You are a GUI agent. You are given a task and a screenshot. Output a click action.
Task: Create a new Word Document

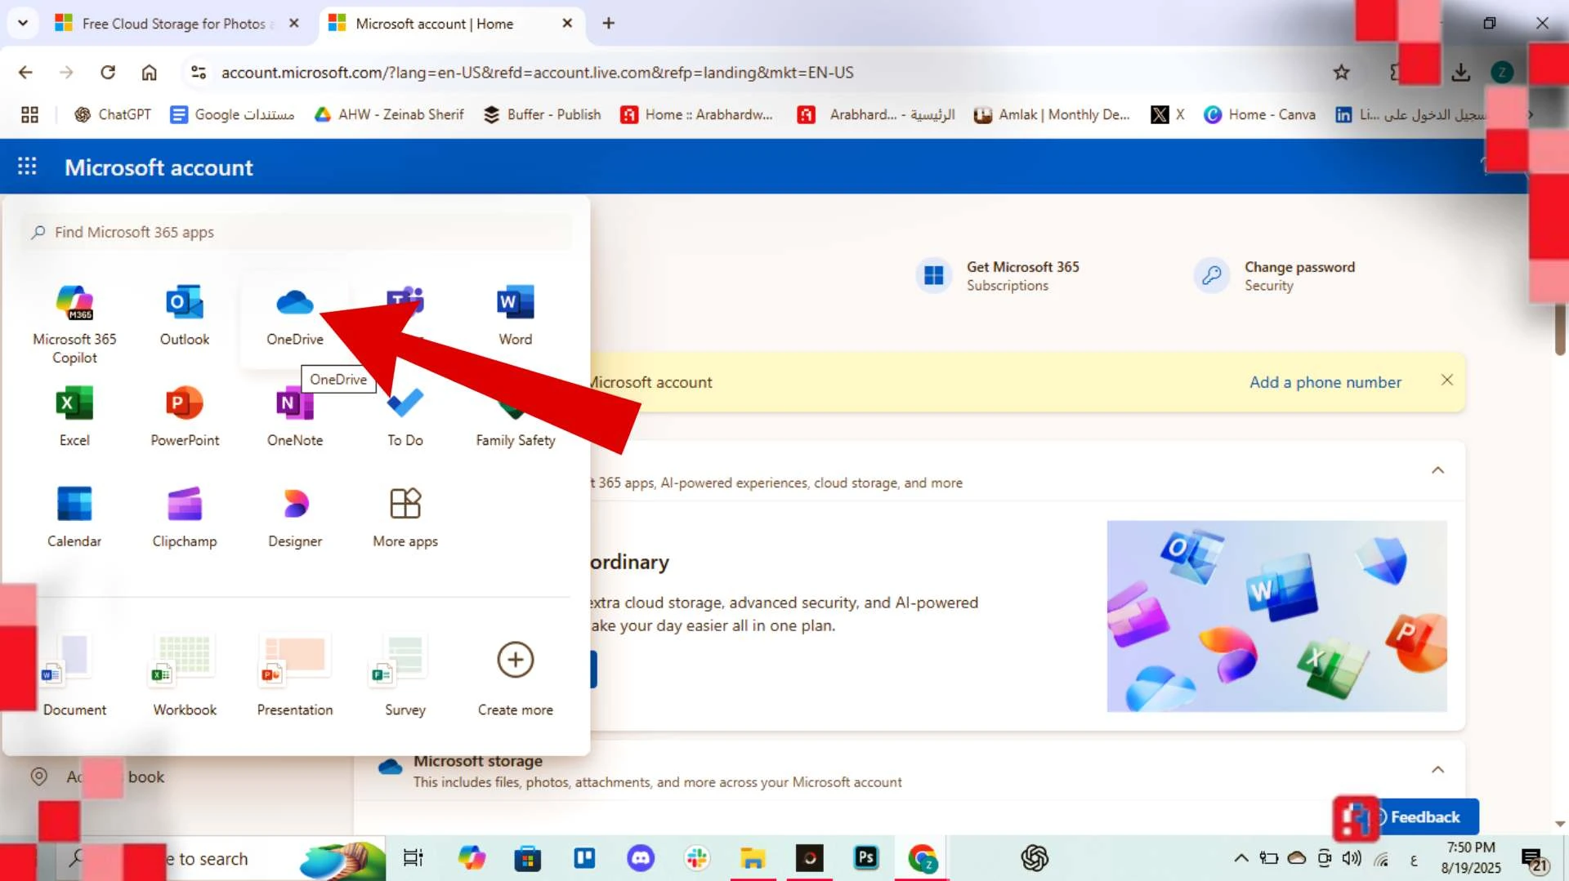tap(74, 675)
